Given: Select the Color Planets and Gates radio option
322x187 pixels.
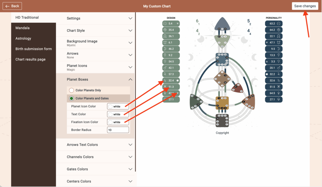Looking at the screenshot, I should (x=72, y=99).
